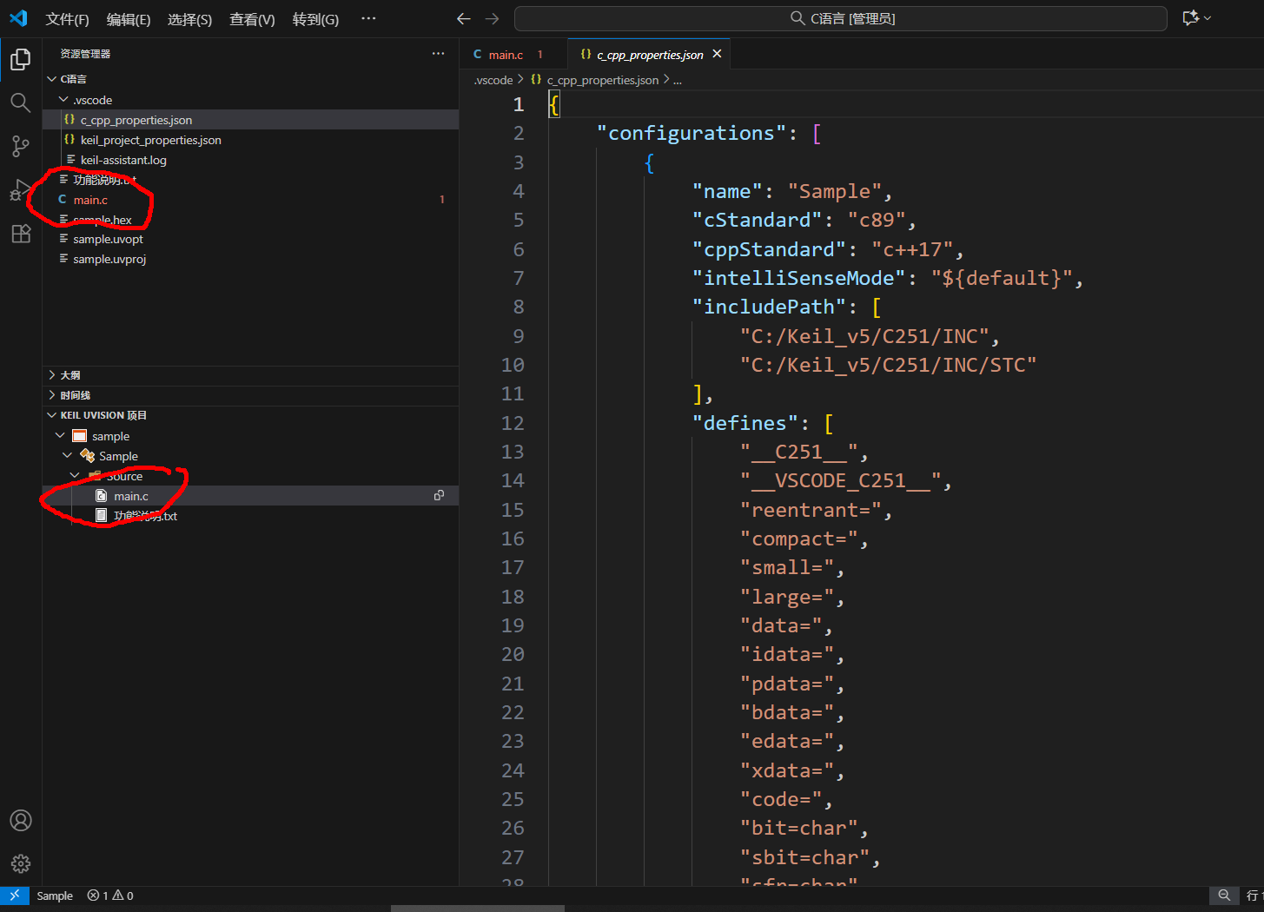Click the c_cpp_properties.json breadcrumb segment

(x=602, y=80)
